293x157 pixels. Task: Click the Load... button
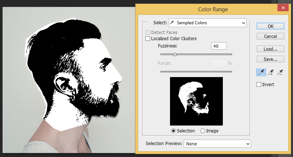(271, 49)
